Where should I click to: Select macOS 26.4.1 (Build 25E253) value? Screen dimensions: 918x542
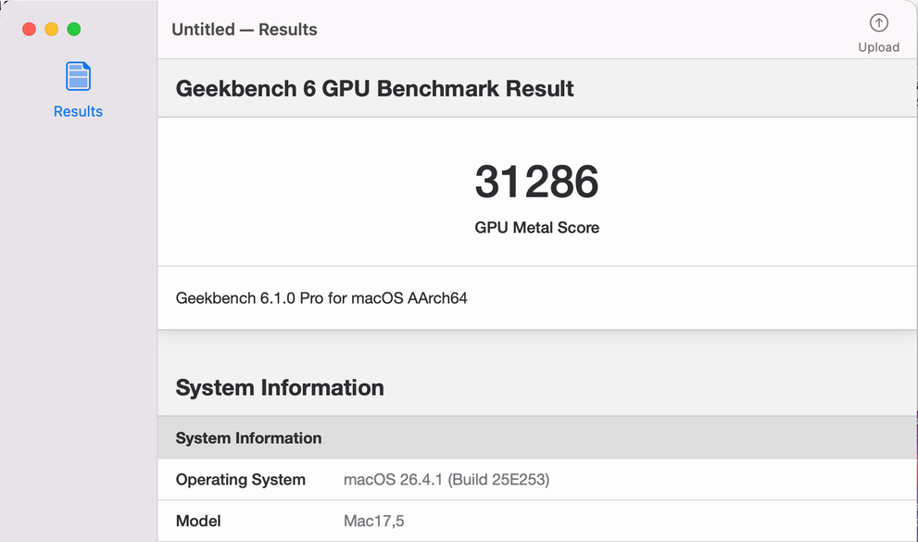coord(446,479)
